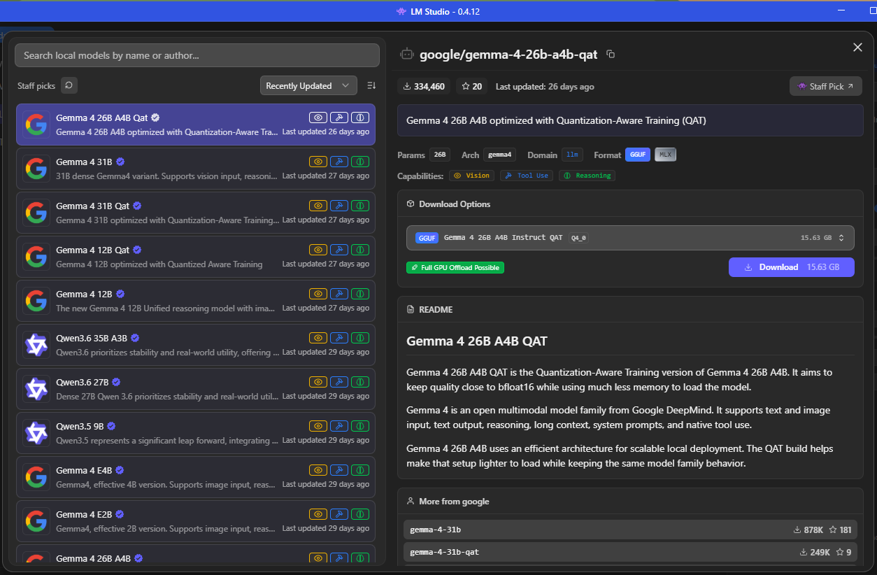Click the Domain llm value tag
Image resolution: width=877 pixels, height=575 pixels.
[x=572, y=155]
